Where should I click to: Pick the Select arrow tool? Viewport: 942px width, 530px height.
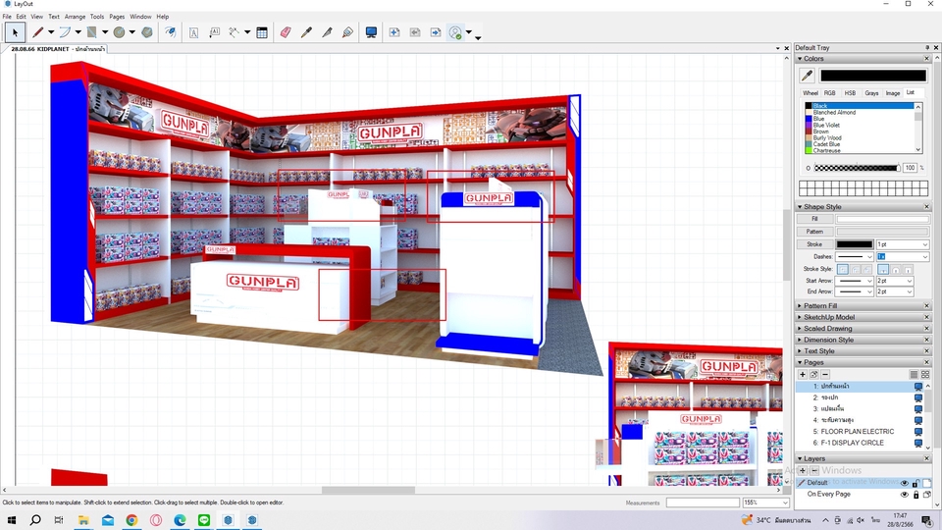point(15,32)
